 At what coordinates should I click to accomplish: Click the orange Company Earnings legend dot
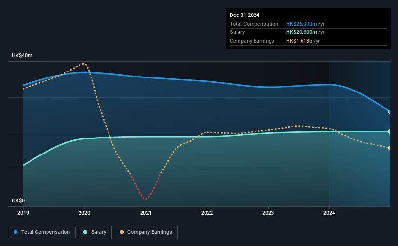(122, 232)
